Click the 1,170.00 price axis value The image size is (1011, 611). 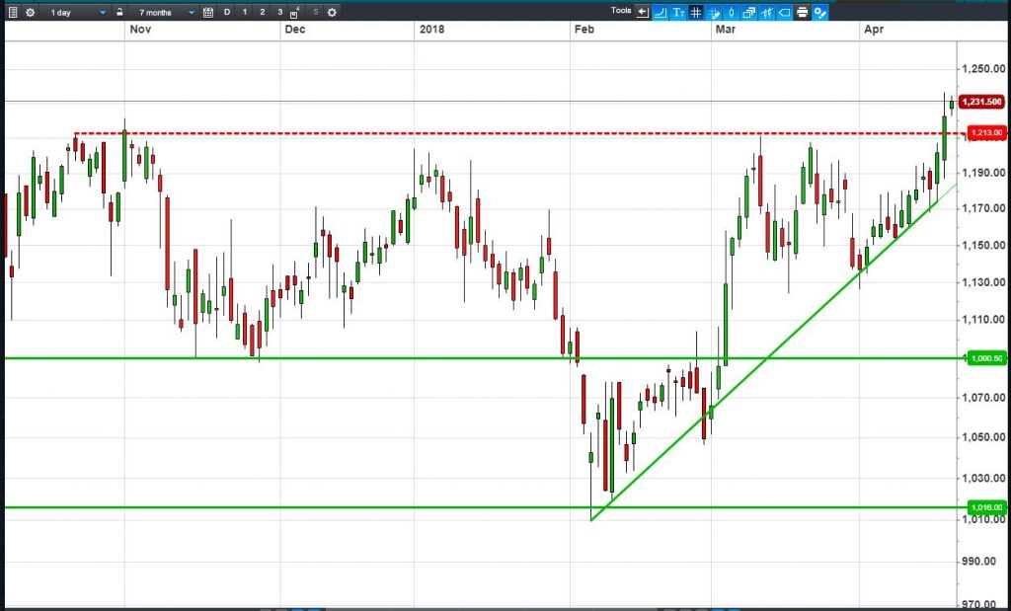tap(983, 208)
